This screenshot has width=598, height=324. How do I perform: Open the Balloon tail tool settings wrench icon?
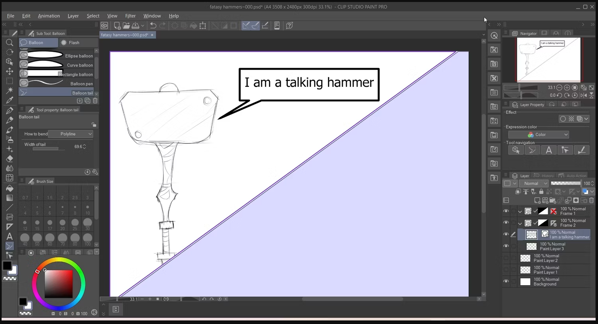tap(95, 172)
